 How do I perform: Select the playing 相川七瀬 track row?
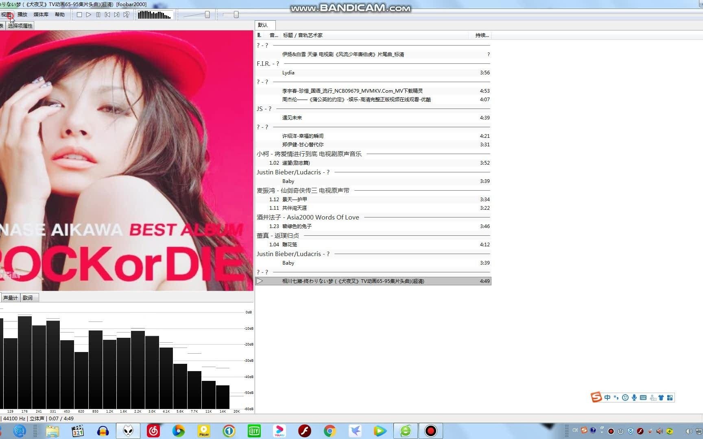(373, 281)
